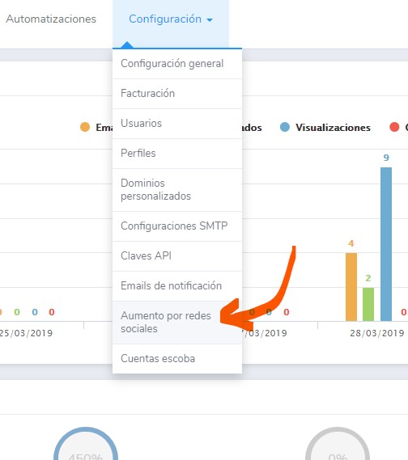Open the Automatizaciones tab
Viewport: 408px width, 460px height.
(x=51, y=19)
